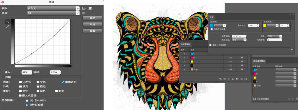This screenshot has height=110, width=298.
Task: Click the magnifier icon in ink manager
Action: pyautogui.click(x=221, y=79)
